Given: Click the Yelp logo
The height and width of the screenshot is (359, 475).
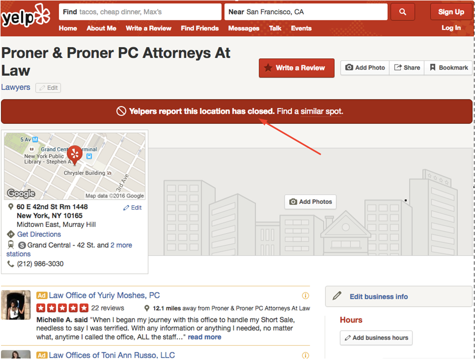Looking at the screenshot, I should point(26,16).
